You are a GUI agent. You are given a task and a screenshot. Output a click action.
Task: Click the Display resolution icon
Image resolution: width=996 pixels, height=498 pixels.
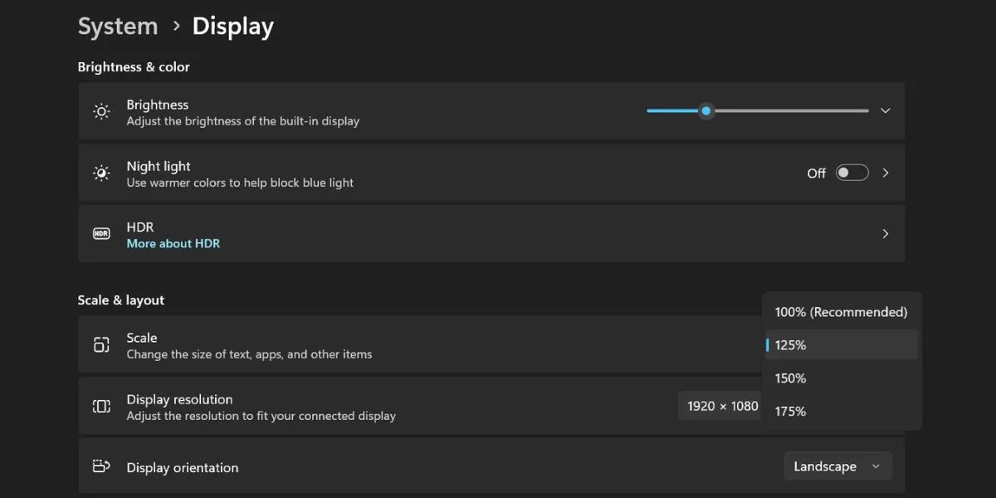pos(100,406)
